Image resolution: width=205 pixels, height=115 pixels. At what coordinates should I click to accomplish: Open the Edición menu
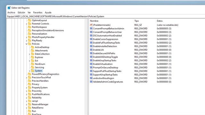point(21,12)
